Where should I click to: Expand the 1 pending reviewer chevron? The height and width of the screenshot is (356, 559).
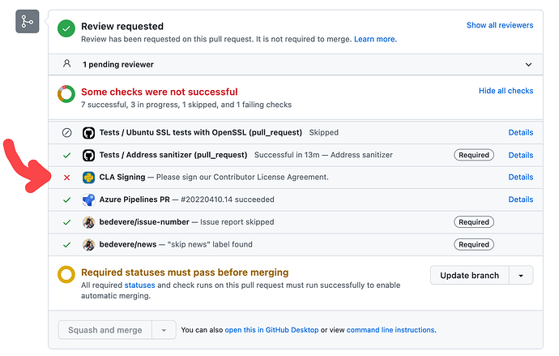(x=528, y=64)
